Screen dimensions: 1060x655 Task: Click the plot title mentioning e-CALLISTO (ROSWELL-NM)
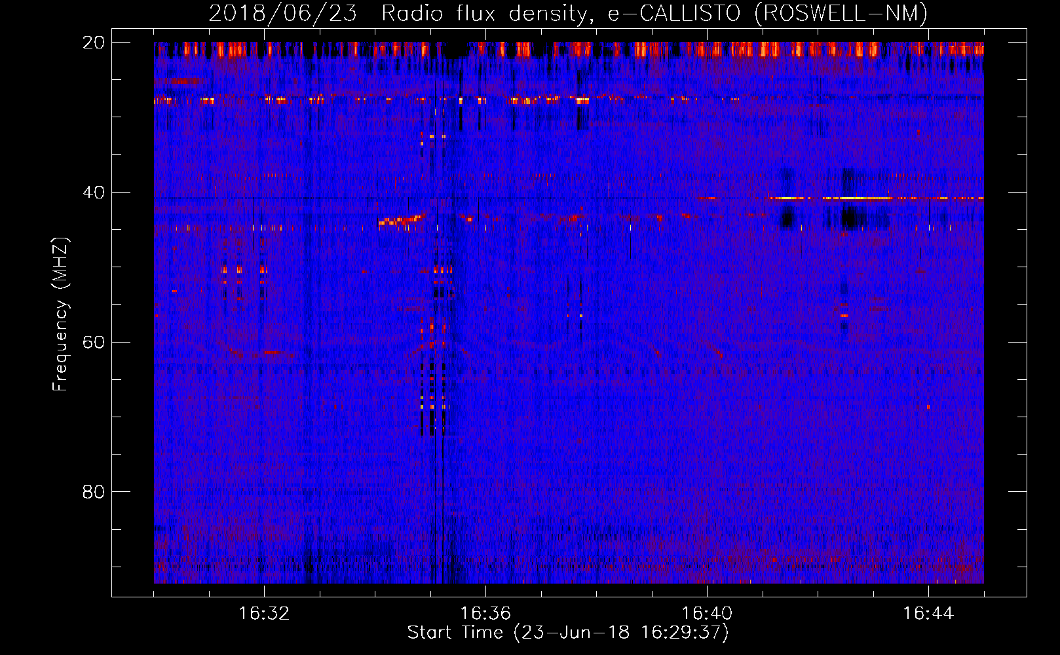(568, 13)
